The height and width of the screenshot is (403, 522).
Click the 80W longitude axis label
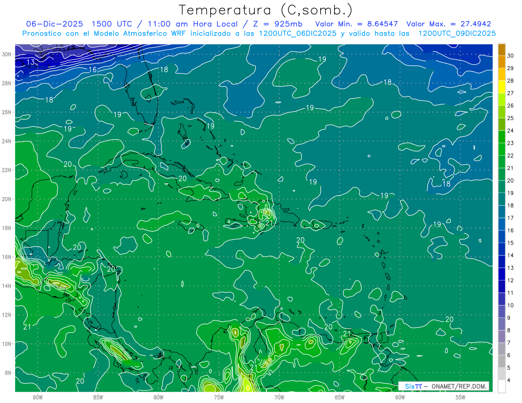coord(158,397)
